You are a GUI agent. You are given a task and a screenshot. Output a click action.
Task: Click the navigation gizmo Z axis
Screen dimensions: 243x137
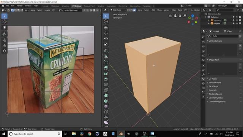(193, 16)
